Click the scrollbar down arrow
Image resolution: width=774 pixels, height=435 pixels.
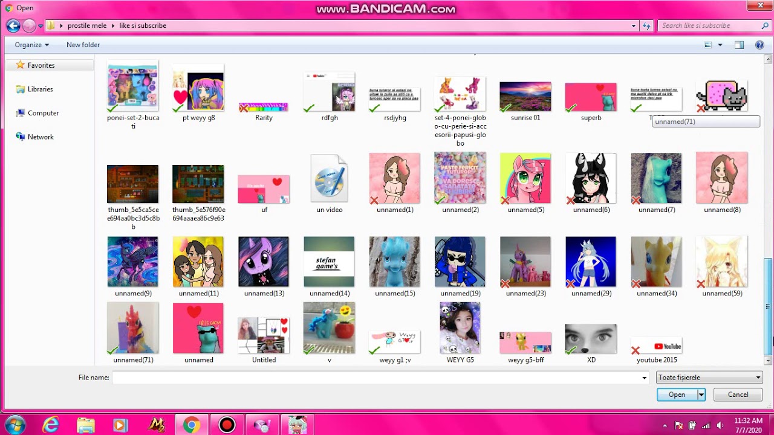pyautogui.click(x=768, y=361)
